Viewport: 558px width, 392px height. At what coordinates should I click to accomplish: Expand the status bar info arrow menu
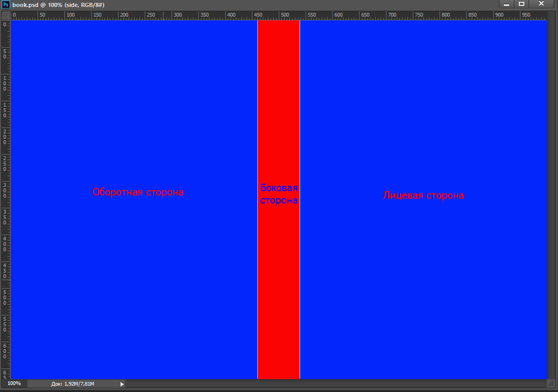122,384
